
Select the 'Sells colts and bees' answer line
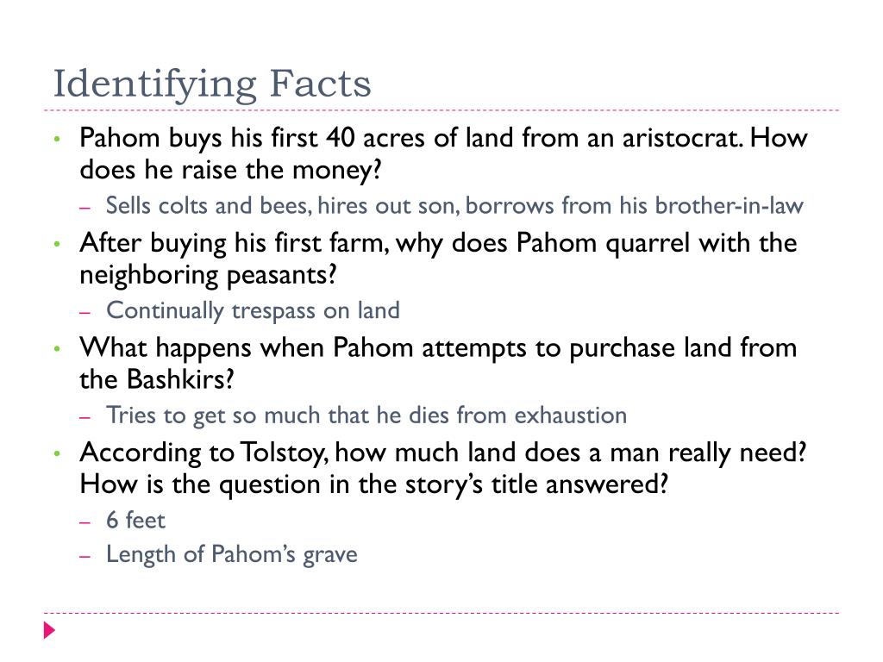point(454,205)
